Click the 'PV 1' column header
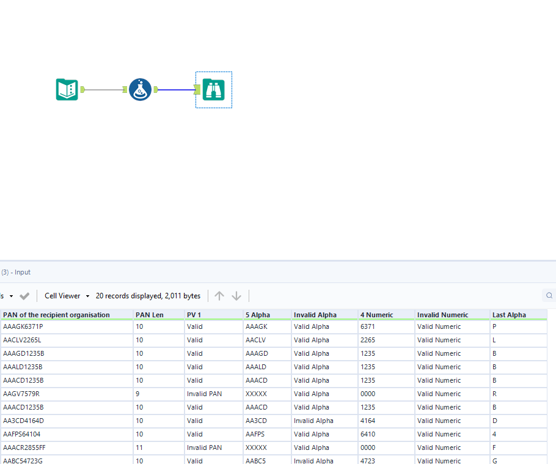This screenshot has height=464, width=556. pyautogui.click(x=194, y=315)
